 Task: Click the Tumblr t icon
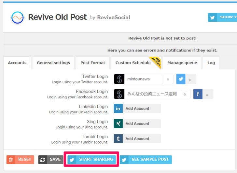pos(118,138)
